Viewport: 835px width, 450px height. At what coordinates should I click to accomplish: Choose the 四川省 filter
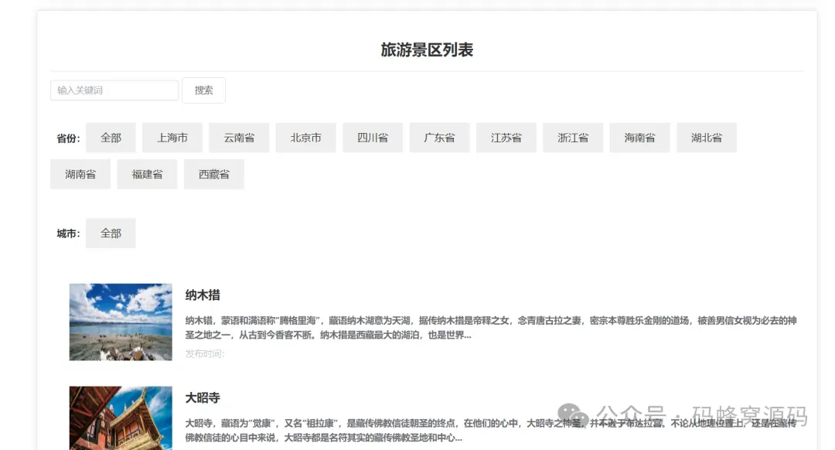coord(373,138)
